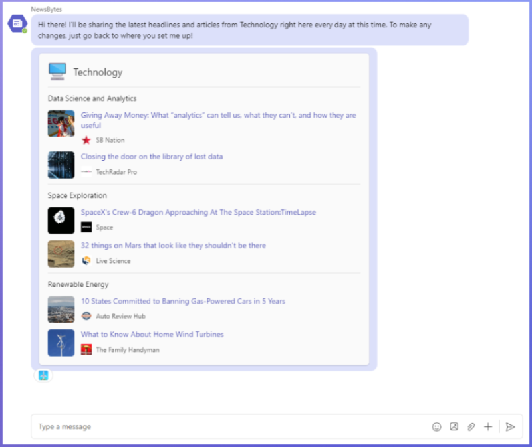The height and width of the screenshot is (447, 532).
Task: Attach a file with paperclip icon
Action: tap(471, 426)
